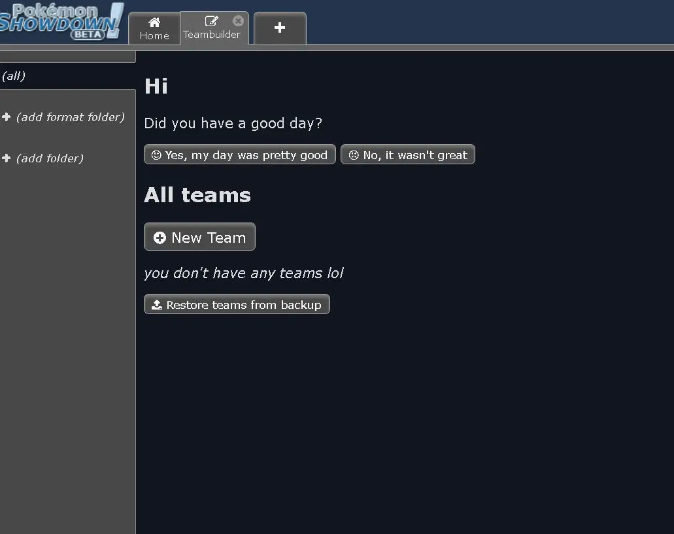Choose the (add folder) entry
Viewport: 674px width, 534px height.
(50, 158)
